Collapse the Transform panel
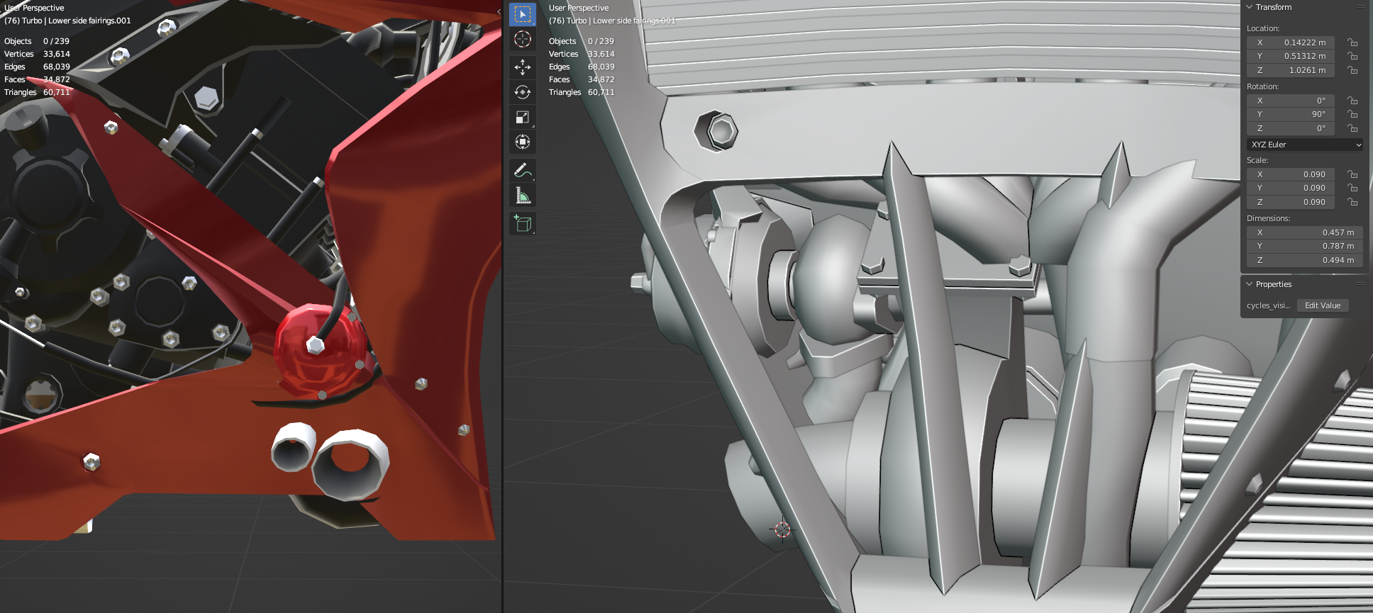 click(x=1250, y=7)
